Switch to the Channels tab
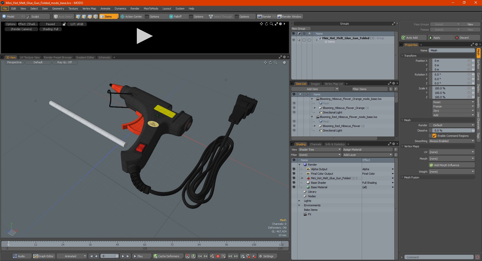 [315, 144]
